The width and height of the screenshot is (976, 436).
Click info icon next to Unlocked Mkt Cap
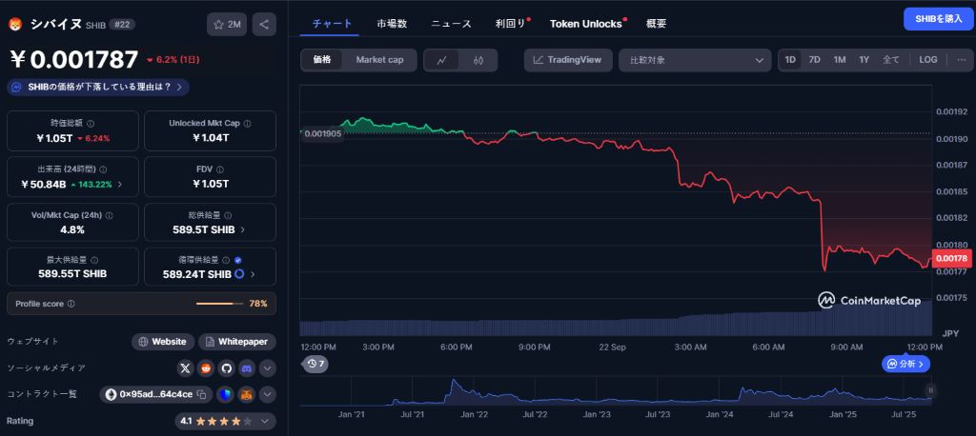coord(247,124)
